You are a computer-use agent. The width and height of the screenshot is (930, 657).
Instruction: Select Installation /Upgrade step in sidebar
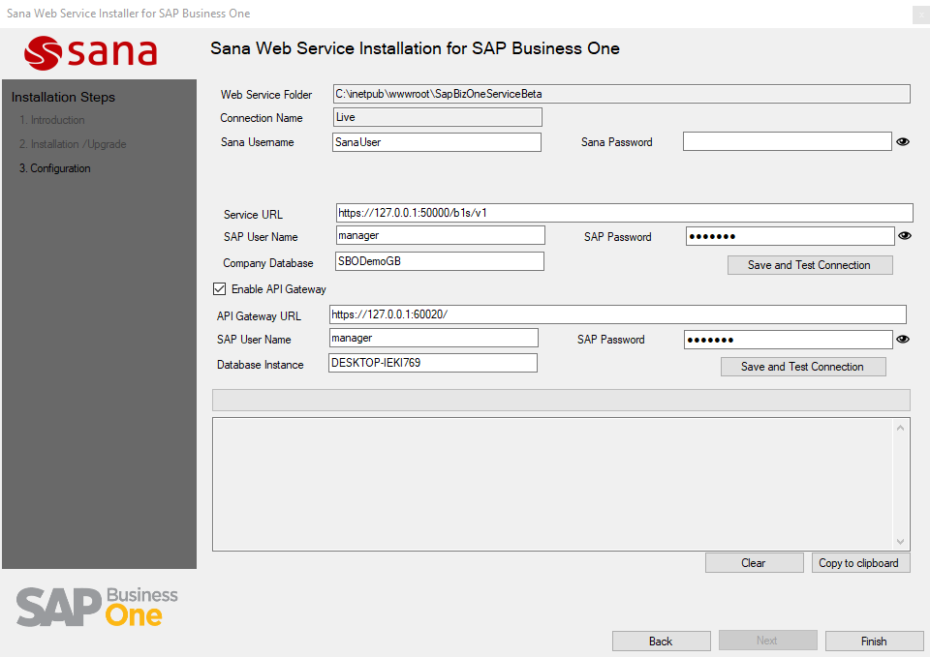point(73,144)
